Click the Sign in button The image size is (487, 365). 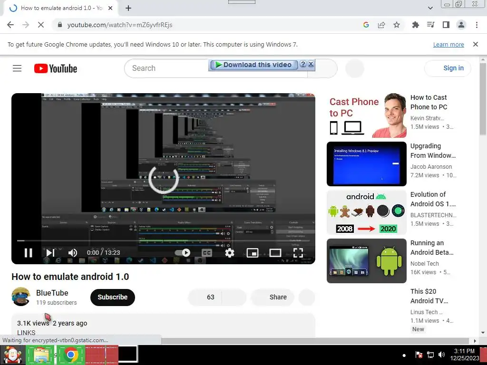coord(448,68)
